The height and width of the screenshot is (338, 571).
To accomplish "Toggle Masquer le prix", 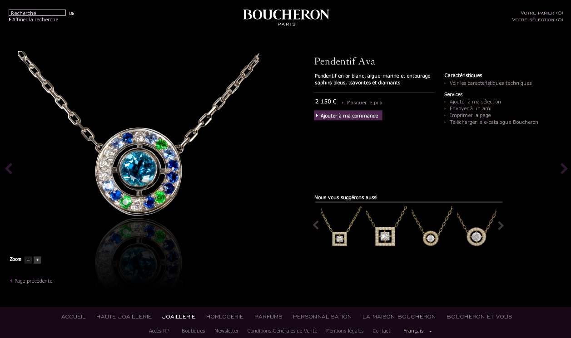I will [x=364, y=103].
